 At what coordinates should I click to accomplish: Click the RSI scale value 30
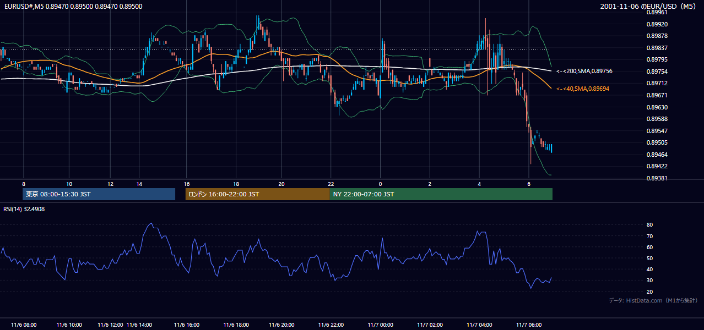(x=649, y=280)
